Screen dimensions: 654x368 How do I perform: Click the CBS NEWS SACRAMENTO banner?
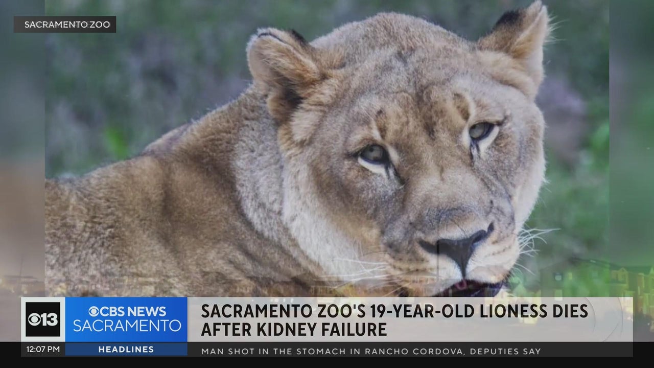coord(126,319)
